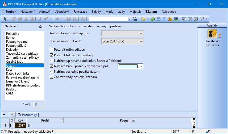Expand the folder icon dropdown arrow
This screenshot has height=134, width=228.
click(148, 19)
